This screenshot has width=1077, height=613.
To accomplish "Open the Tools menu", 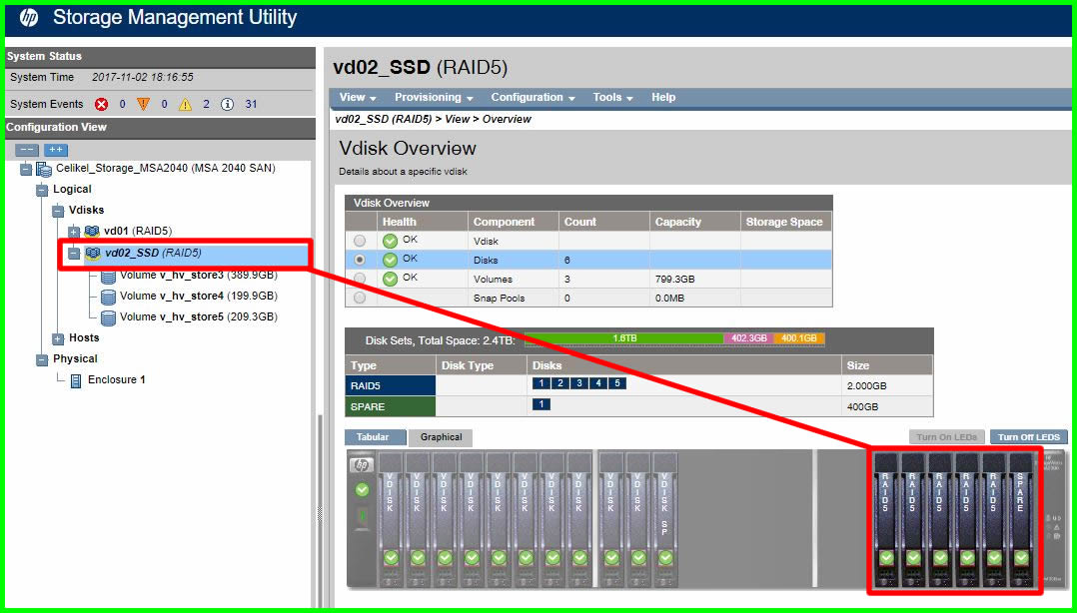I will (612, 98).
